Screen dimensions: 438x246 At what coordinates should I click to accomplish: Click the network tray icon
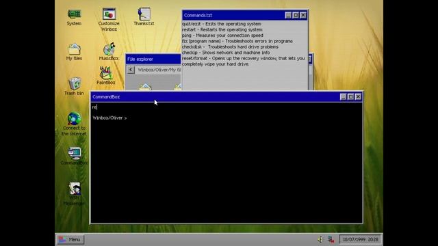[331, 239]
